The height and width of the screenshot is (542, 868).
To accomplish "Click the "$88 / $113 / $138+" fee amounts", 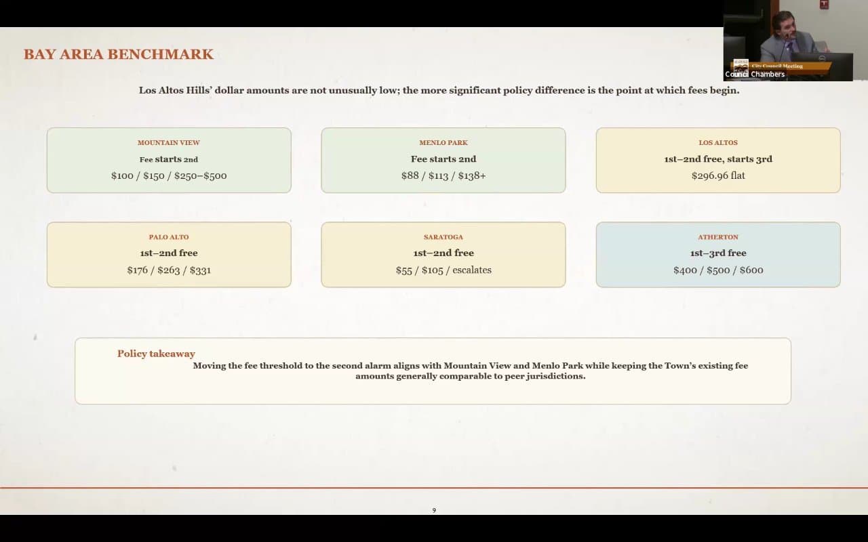I will (x=443, y=175).
